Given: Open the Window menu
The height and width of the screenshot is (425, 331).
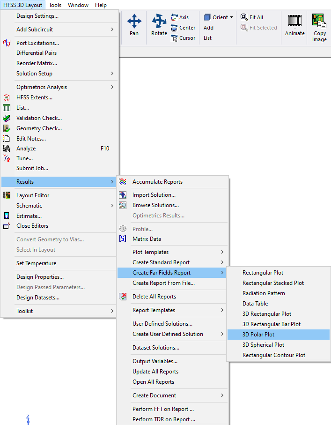Looking at the screenshot, I should [78, 5].
